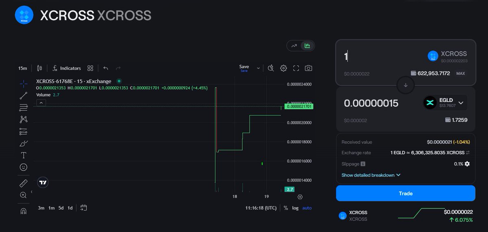Show slippage info tooltip icon
This screenshot has height=232, width=488.
click(363, 164)
